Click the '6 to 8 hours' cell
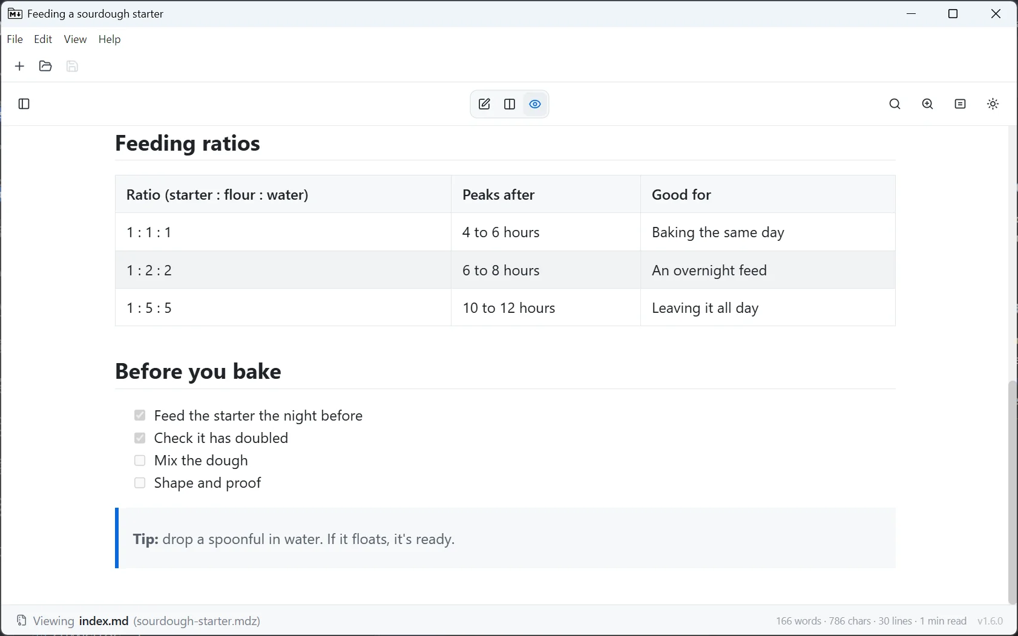 click(x=546, y=270)
